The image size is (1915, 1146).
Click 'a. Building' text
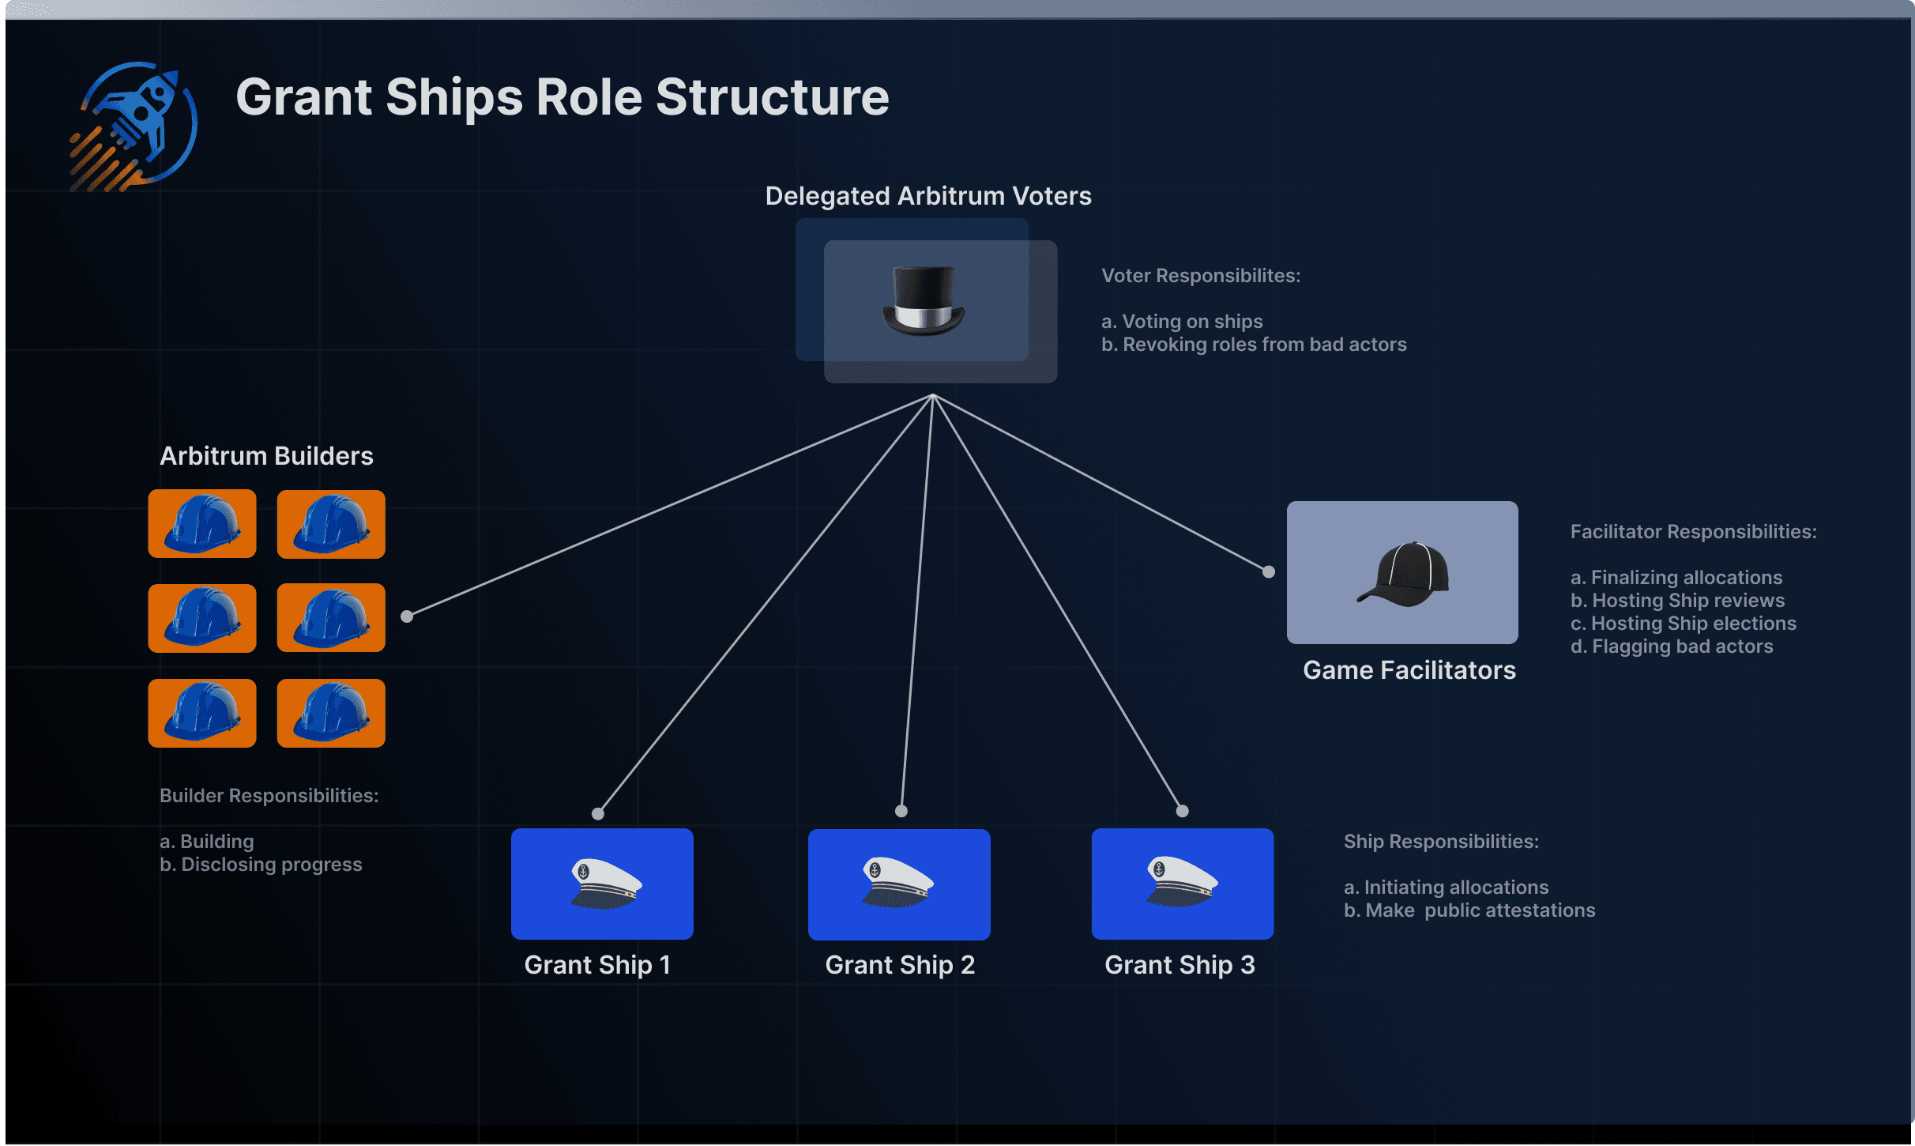[207, 842]
